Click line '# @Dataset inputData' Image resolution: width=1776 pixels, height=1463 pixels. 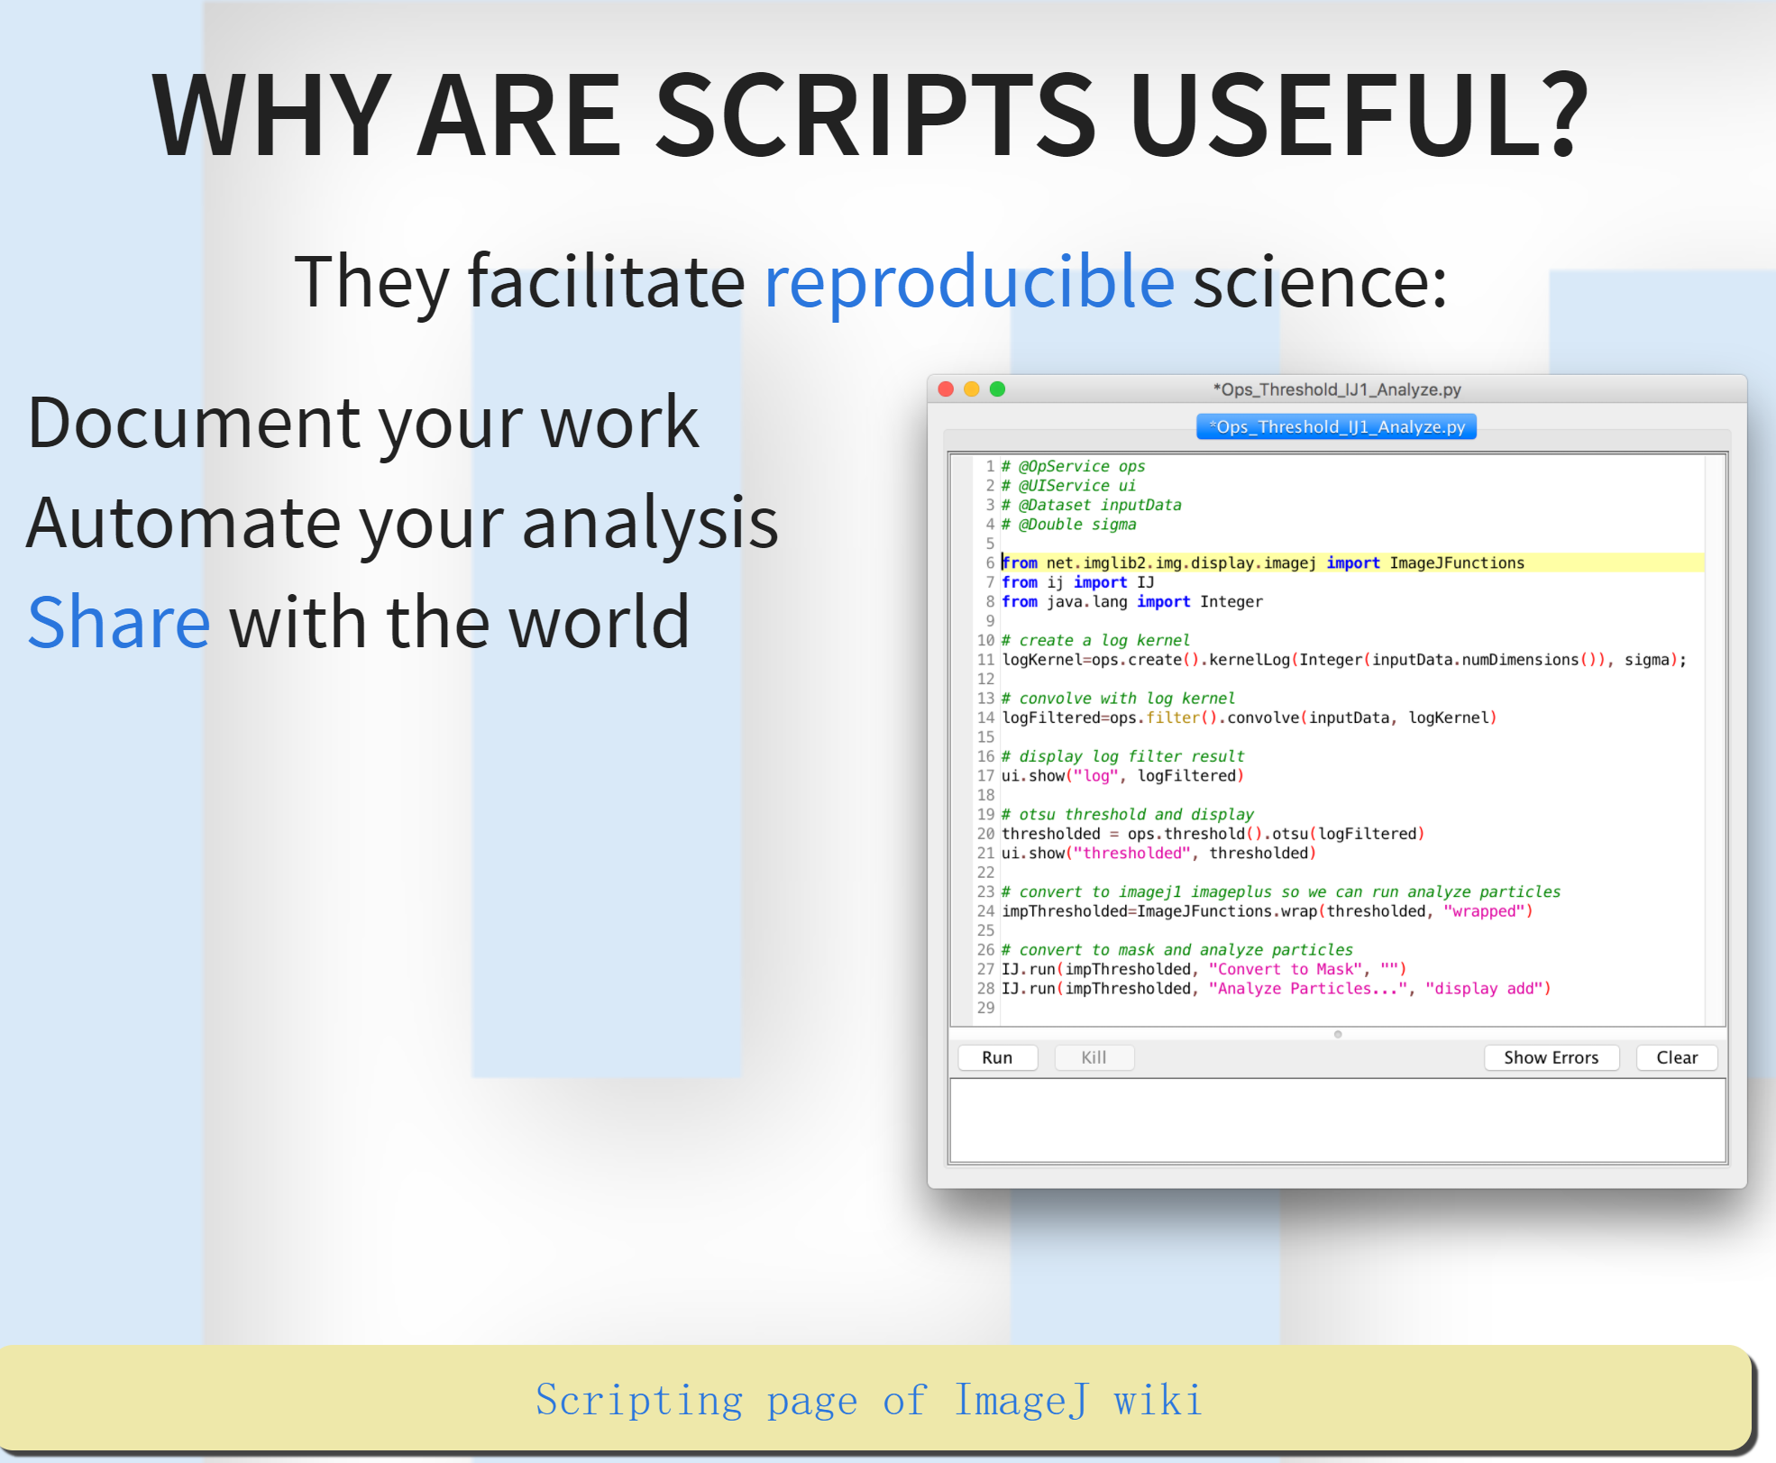click(x=1091, y=505)
